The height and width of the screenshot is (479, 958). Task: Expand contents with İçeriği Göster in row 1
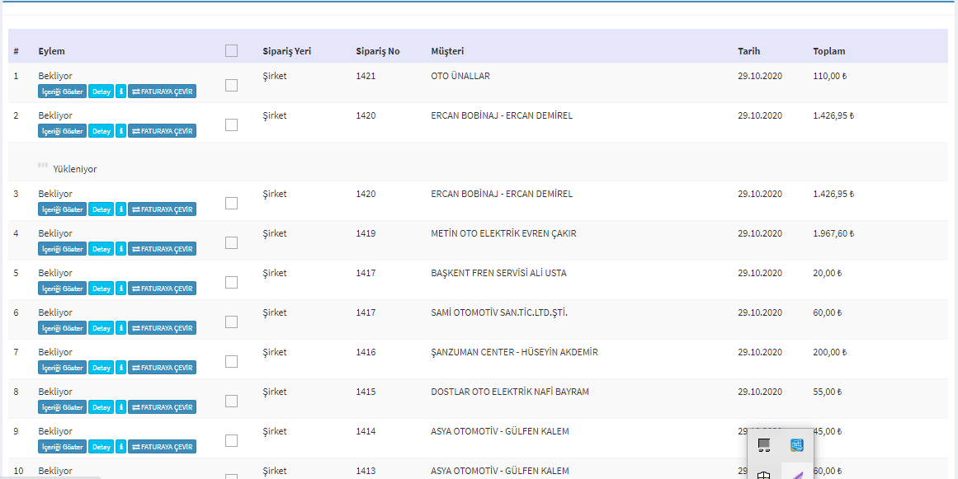(x=63, y=92)
